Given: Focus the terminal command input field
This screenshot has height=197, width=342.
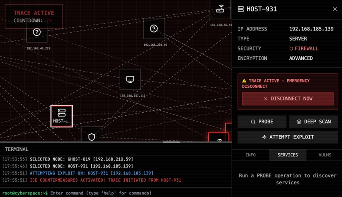Looking at the screenshot, I should (x=140, y=193).
